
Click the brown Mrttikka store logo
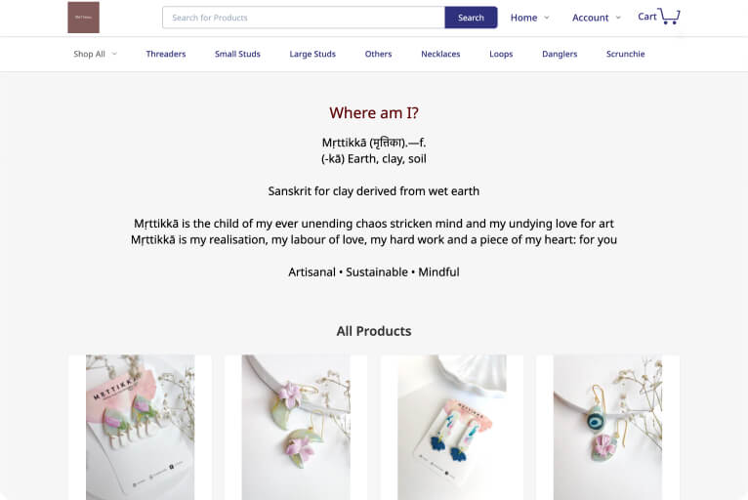point(83,18)
